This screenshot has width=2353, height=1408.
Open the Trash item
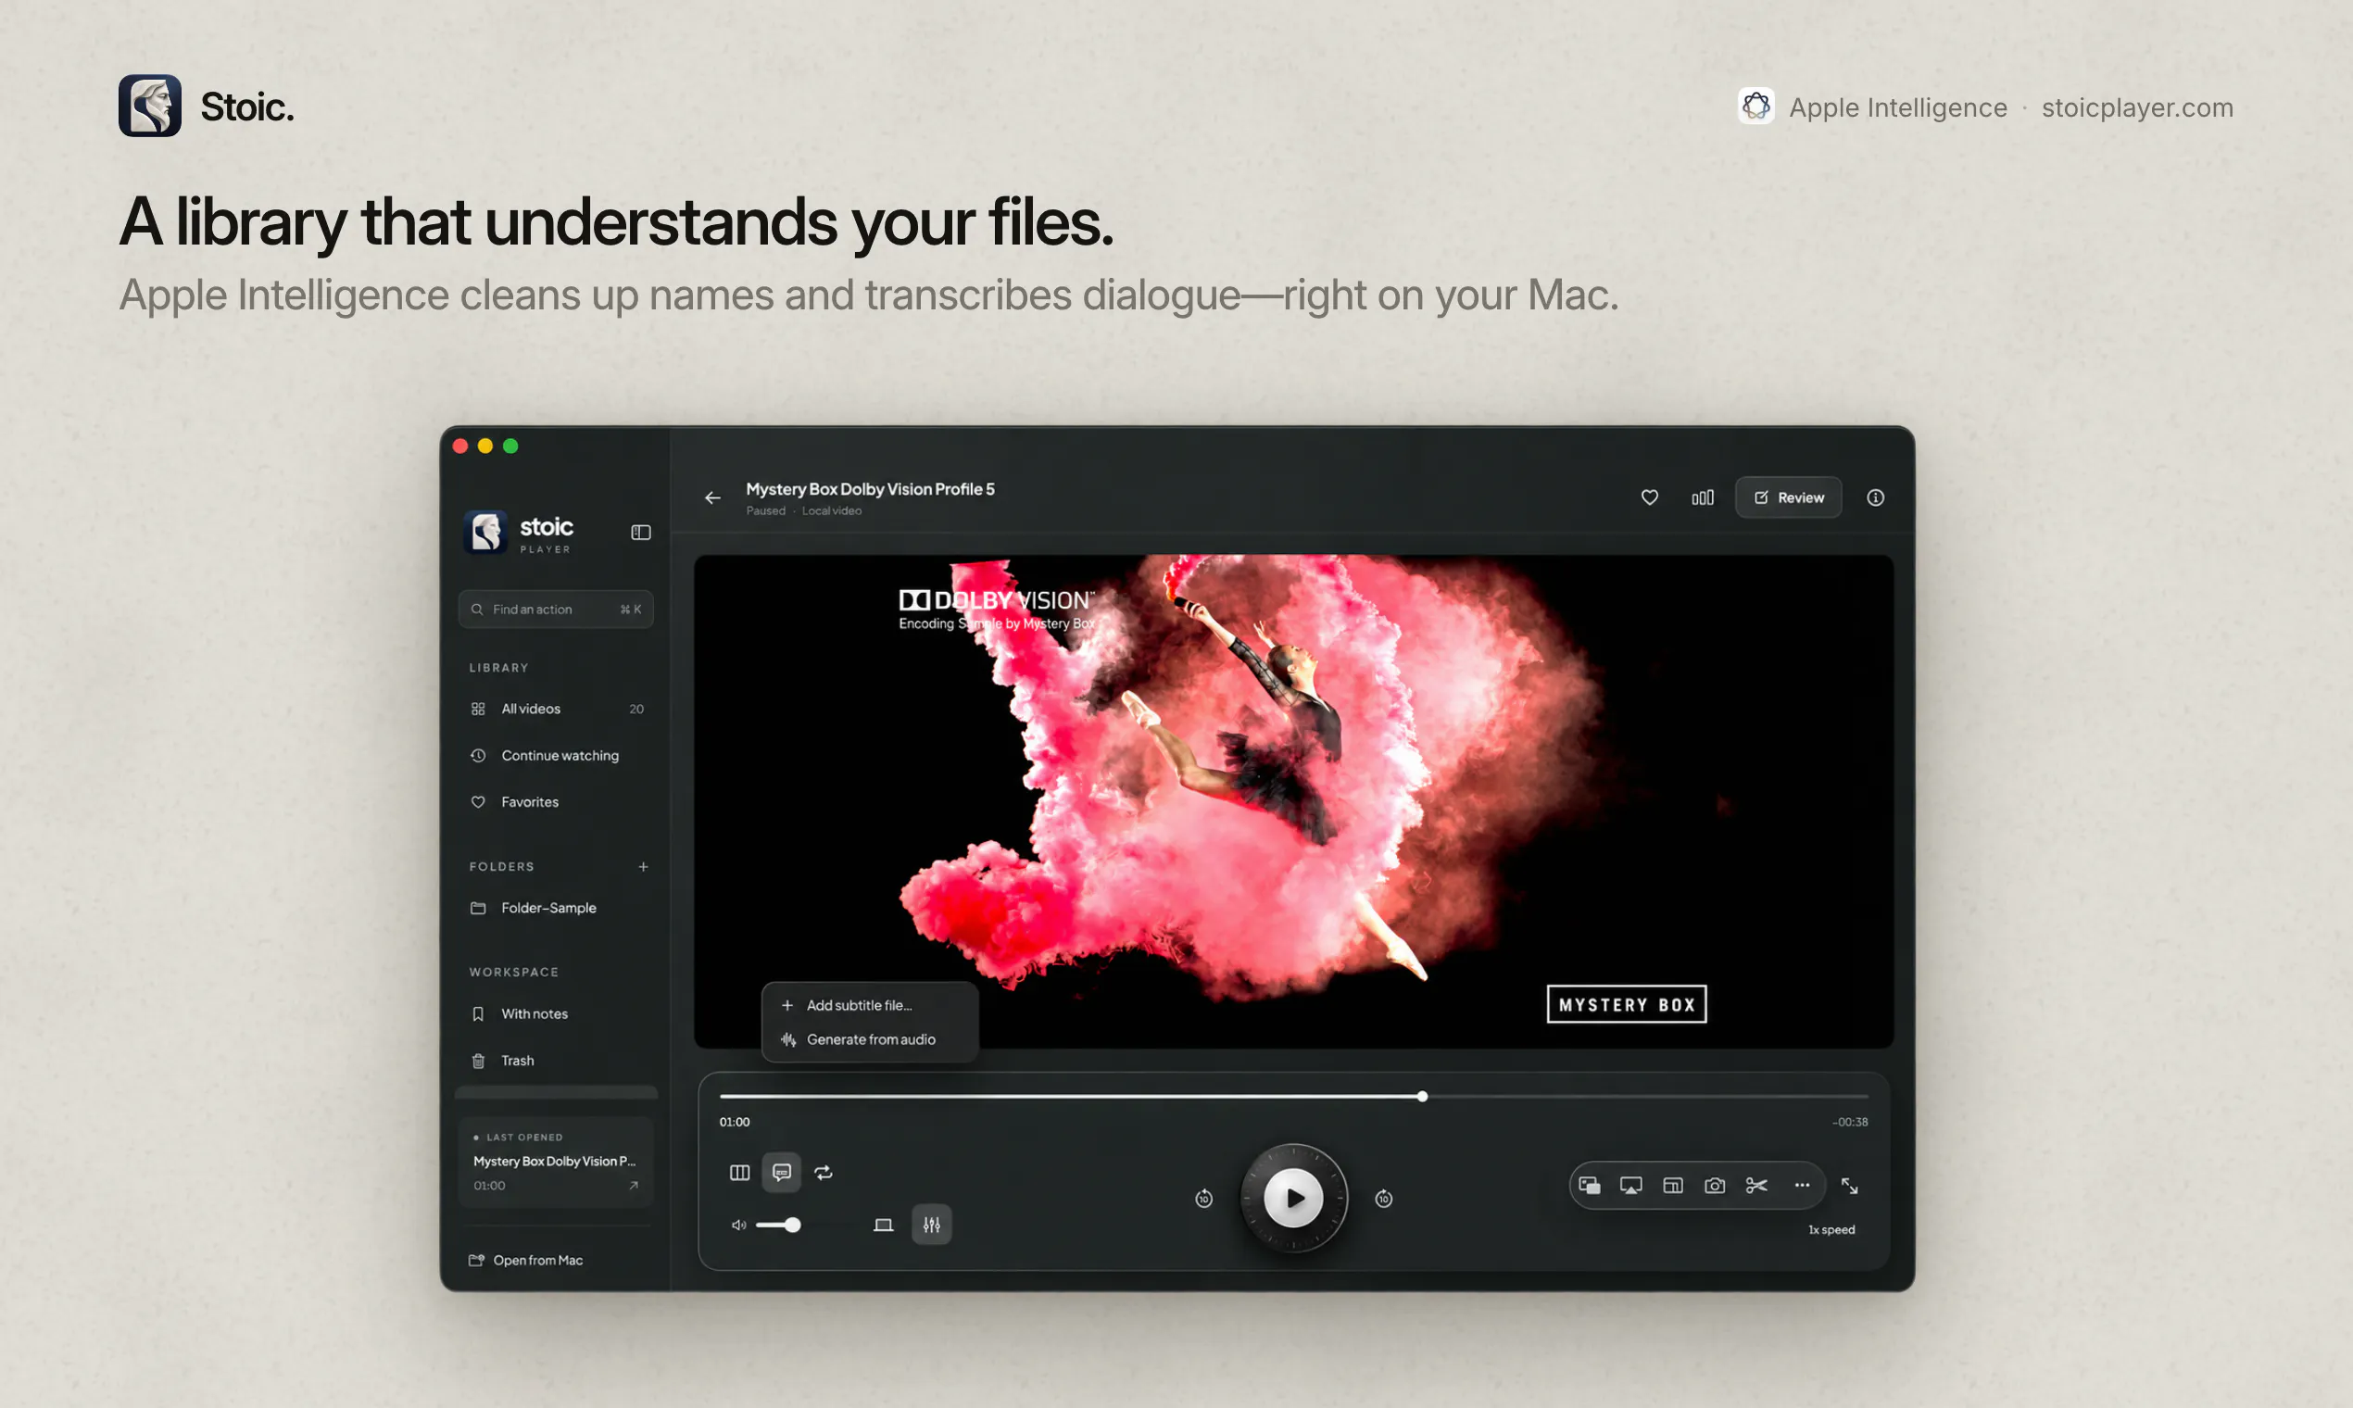click(x=556, y=1060)
